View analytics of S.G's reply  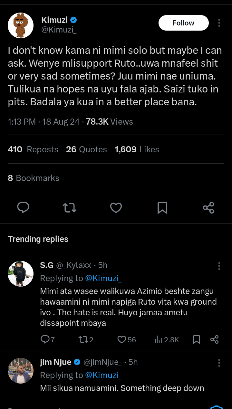coord(167,339)
